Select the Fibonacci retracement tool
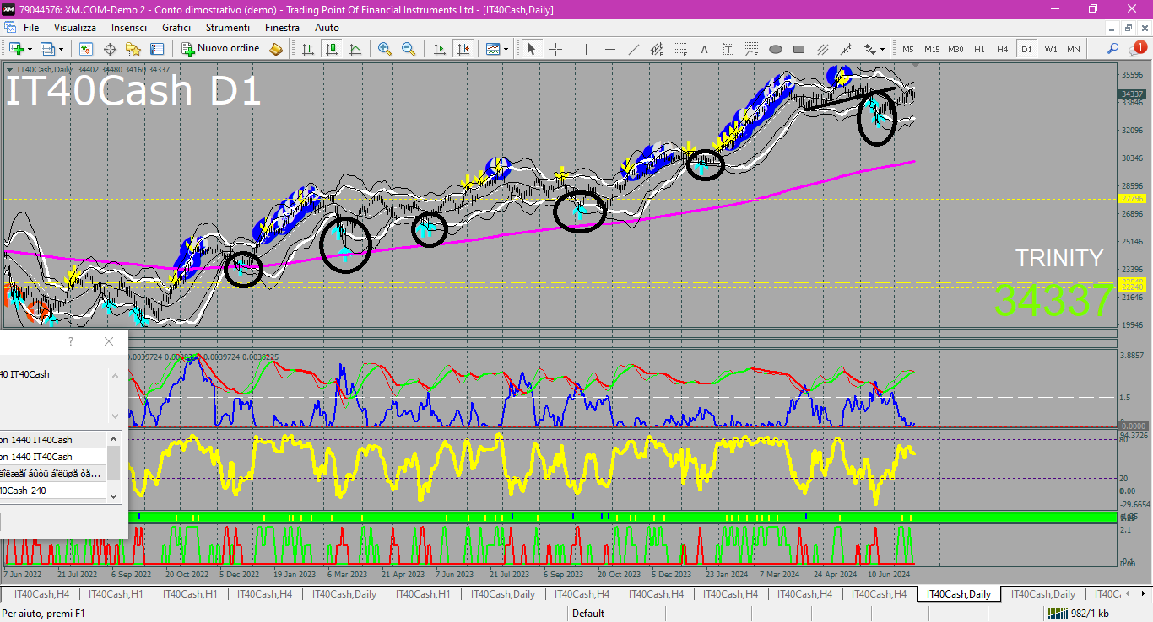The image size is (1153, 622). 680,49
